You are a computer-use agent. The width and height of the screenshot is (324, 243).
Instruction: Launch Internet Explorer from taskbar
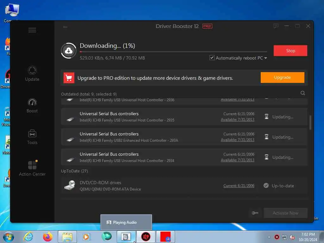(x=28, y=237)
